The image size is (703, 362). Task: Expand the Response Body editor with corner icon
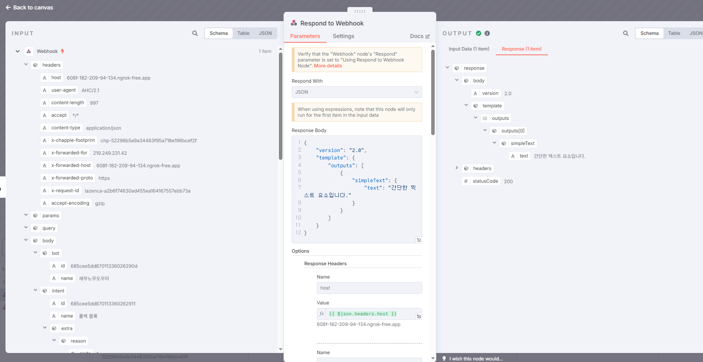(x=419, y=240)
